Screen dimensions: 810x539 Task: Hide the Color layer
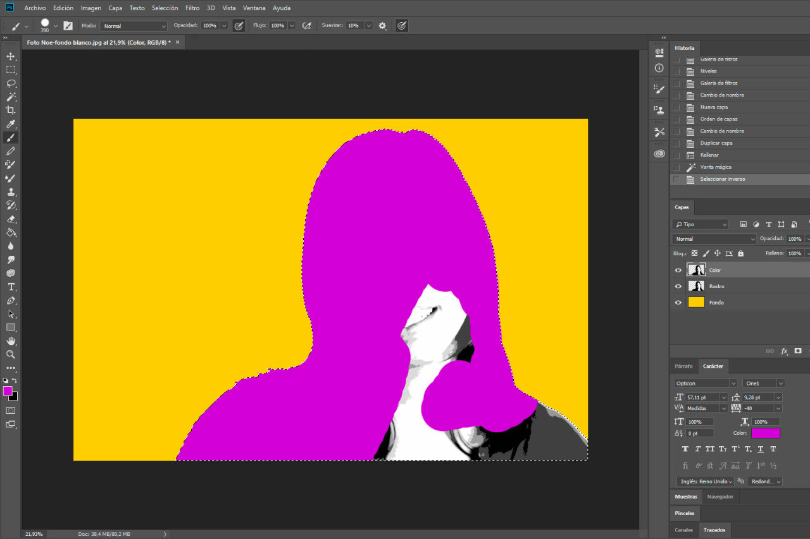676,270
